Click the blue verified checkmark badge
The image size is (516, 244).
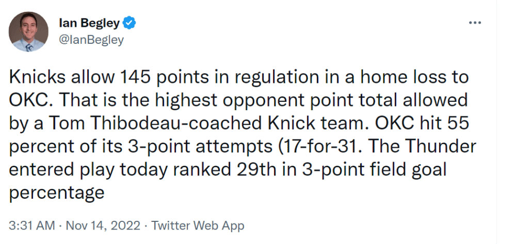coord(130,23)
